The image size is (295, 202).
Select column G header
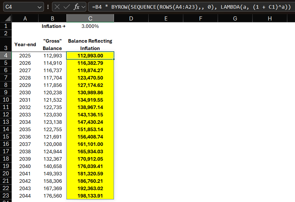click(x=235, y=18)
